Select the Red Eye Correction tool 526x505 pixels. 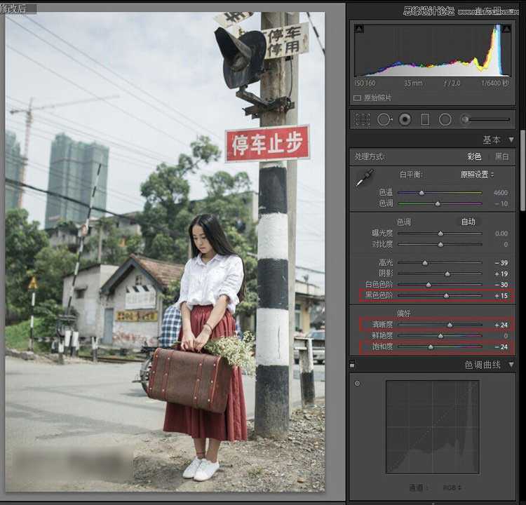click(x=405, y=120)
